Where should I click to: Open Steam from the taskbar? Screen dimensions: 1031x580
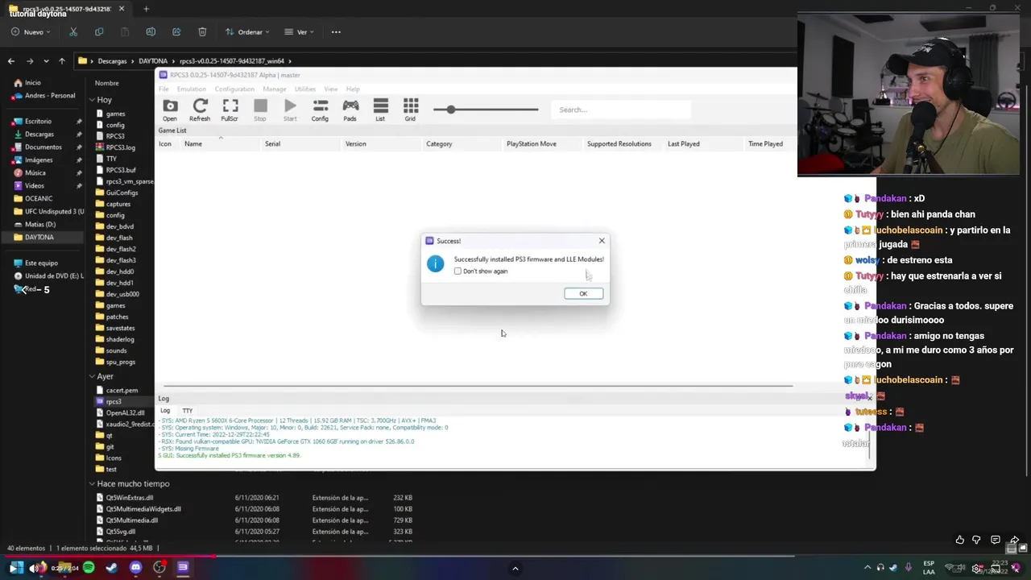(x=111, y=568)
